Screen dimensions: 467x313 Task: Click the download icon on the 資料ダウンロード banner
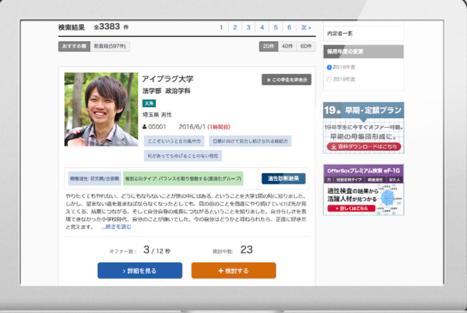[332, 146]
